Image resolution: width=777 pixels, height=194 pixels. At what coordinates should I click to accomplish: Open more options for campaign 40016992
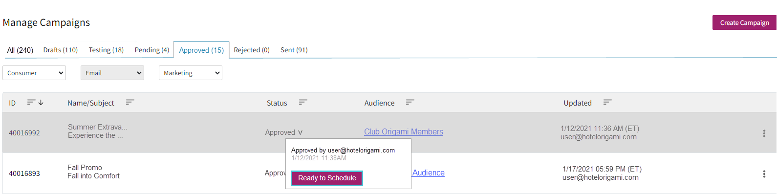(764, 133)
